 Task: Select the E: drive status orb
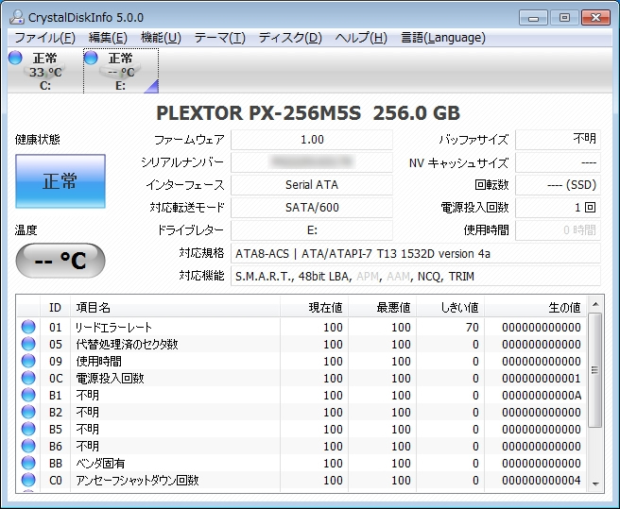(92, 59)
